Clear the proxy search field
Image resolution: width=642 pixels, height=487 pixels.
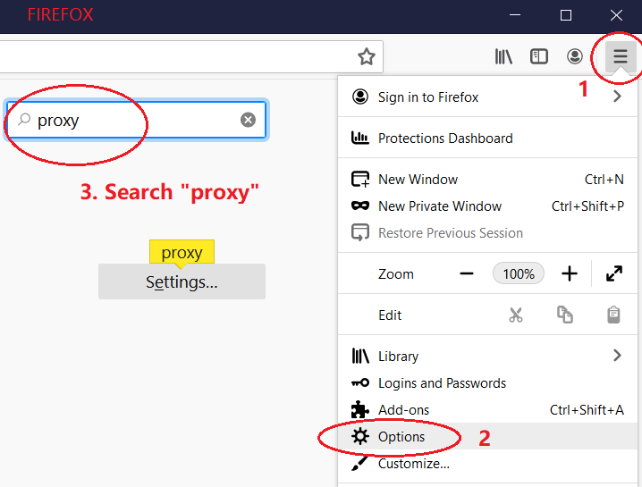coord(248,120)
